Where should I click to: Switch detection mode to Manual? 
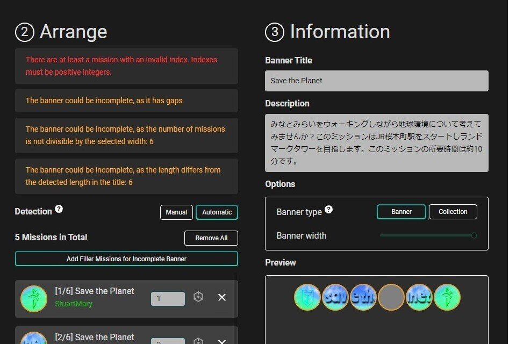176,212
